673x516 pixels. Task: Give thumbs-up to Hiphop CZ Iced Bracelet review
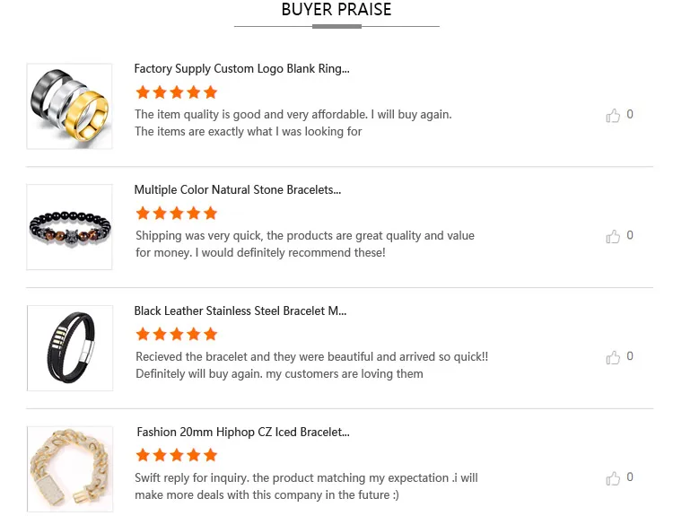(x=614, y=478)
